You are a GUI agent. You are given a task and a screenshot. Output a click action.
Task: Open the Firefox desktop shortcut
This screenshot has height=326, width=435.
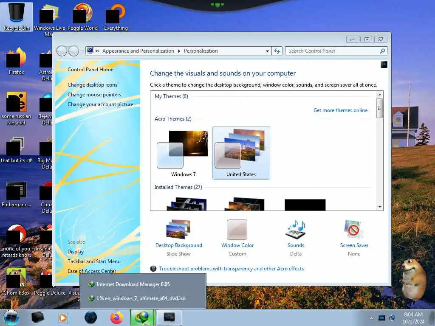(x=17, y=61)
